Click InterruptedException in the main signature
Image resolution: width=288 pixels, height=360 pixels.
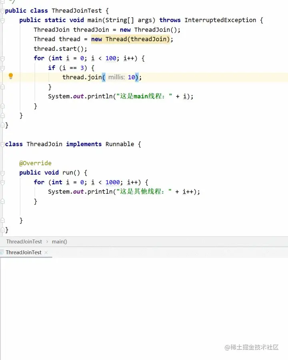[x=220, y=20]
